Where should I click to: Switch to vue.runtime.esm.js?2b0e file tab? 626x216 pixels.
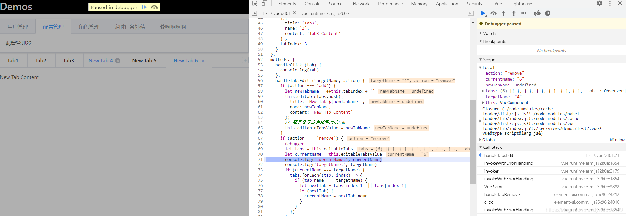[325, 13]
